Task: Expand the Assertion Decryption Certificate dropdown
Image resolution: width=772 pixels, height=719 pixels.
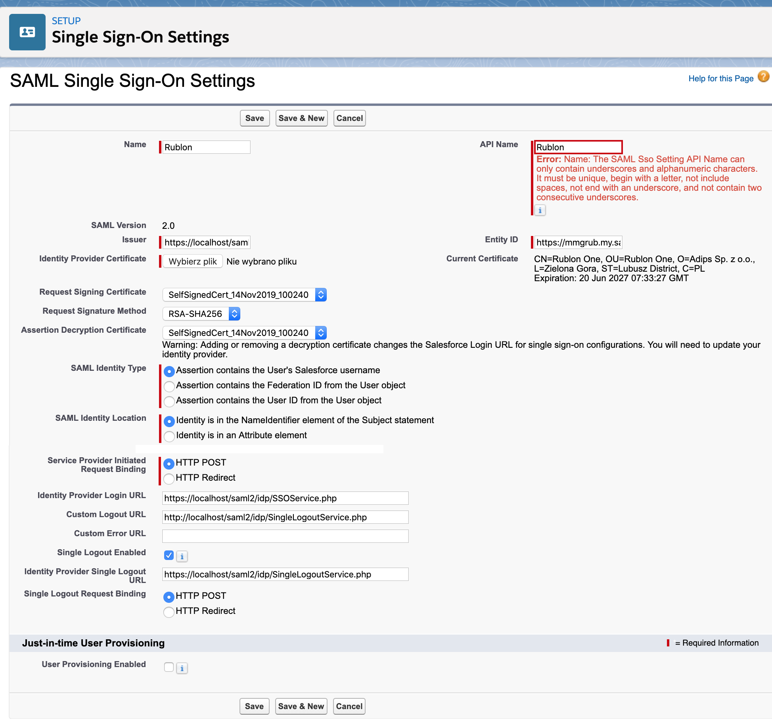Action: click(244, 333)
